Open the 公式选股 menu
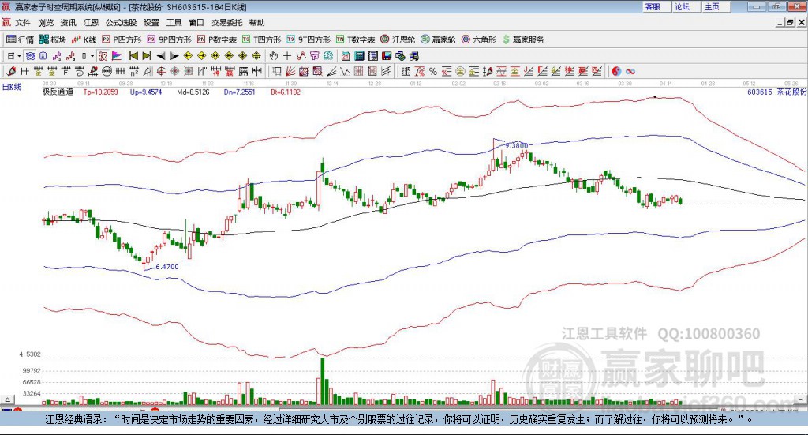The height and width of the screenshot is (435, 808). point(121,23)
